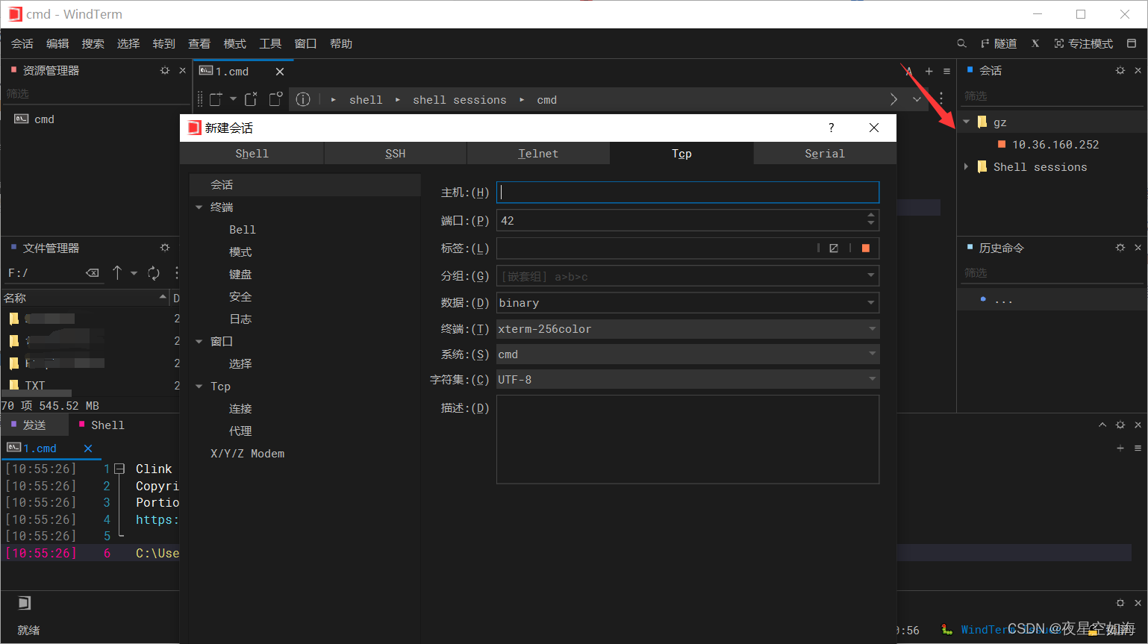Close the 新建会话 dialog

pyautogui.click(x=874, y=128)
